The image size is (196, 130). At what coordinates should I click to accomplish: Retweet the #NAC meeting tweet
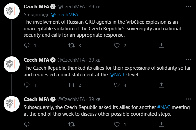coord(72,124)
